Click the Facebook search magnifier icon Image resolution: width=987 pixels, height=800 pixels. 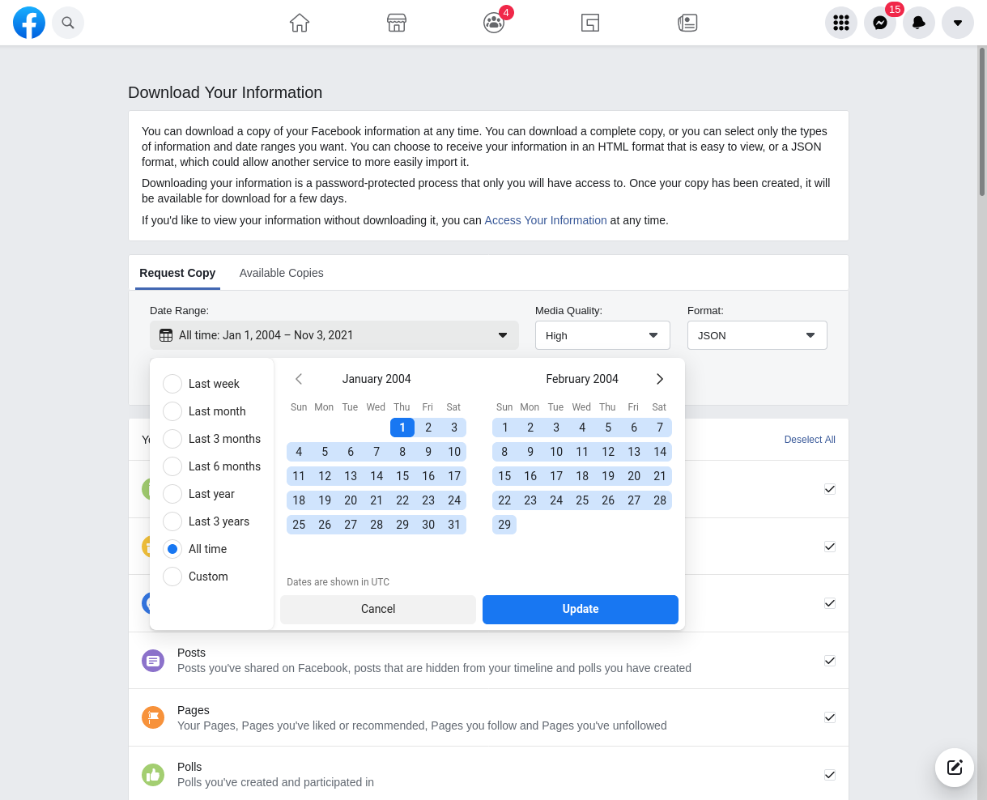pos(68,23)
